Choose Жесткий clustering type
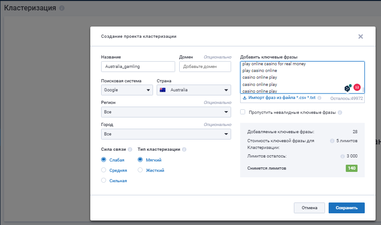The width and height of the screenshot is (381, 225). [140, 170]
